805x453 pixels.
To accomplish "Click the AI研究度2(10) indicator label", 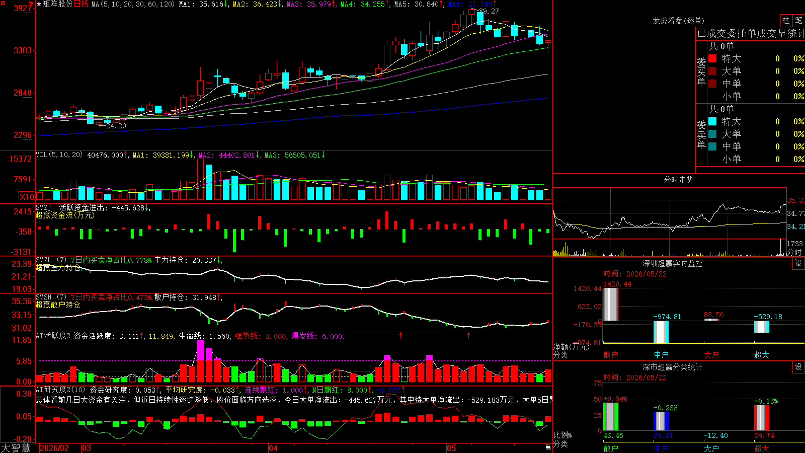I will click(60, 390).
